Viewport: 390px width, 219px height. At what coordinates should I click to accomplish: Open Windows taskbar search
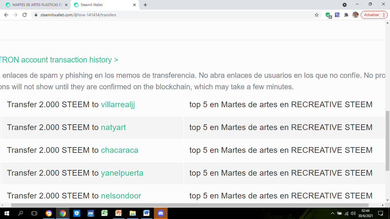(21, 213)
